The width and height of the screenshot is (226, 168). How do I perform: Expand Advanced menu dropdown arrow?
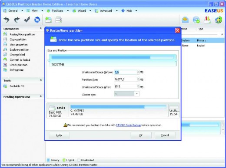[x=117, y=10]
